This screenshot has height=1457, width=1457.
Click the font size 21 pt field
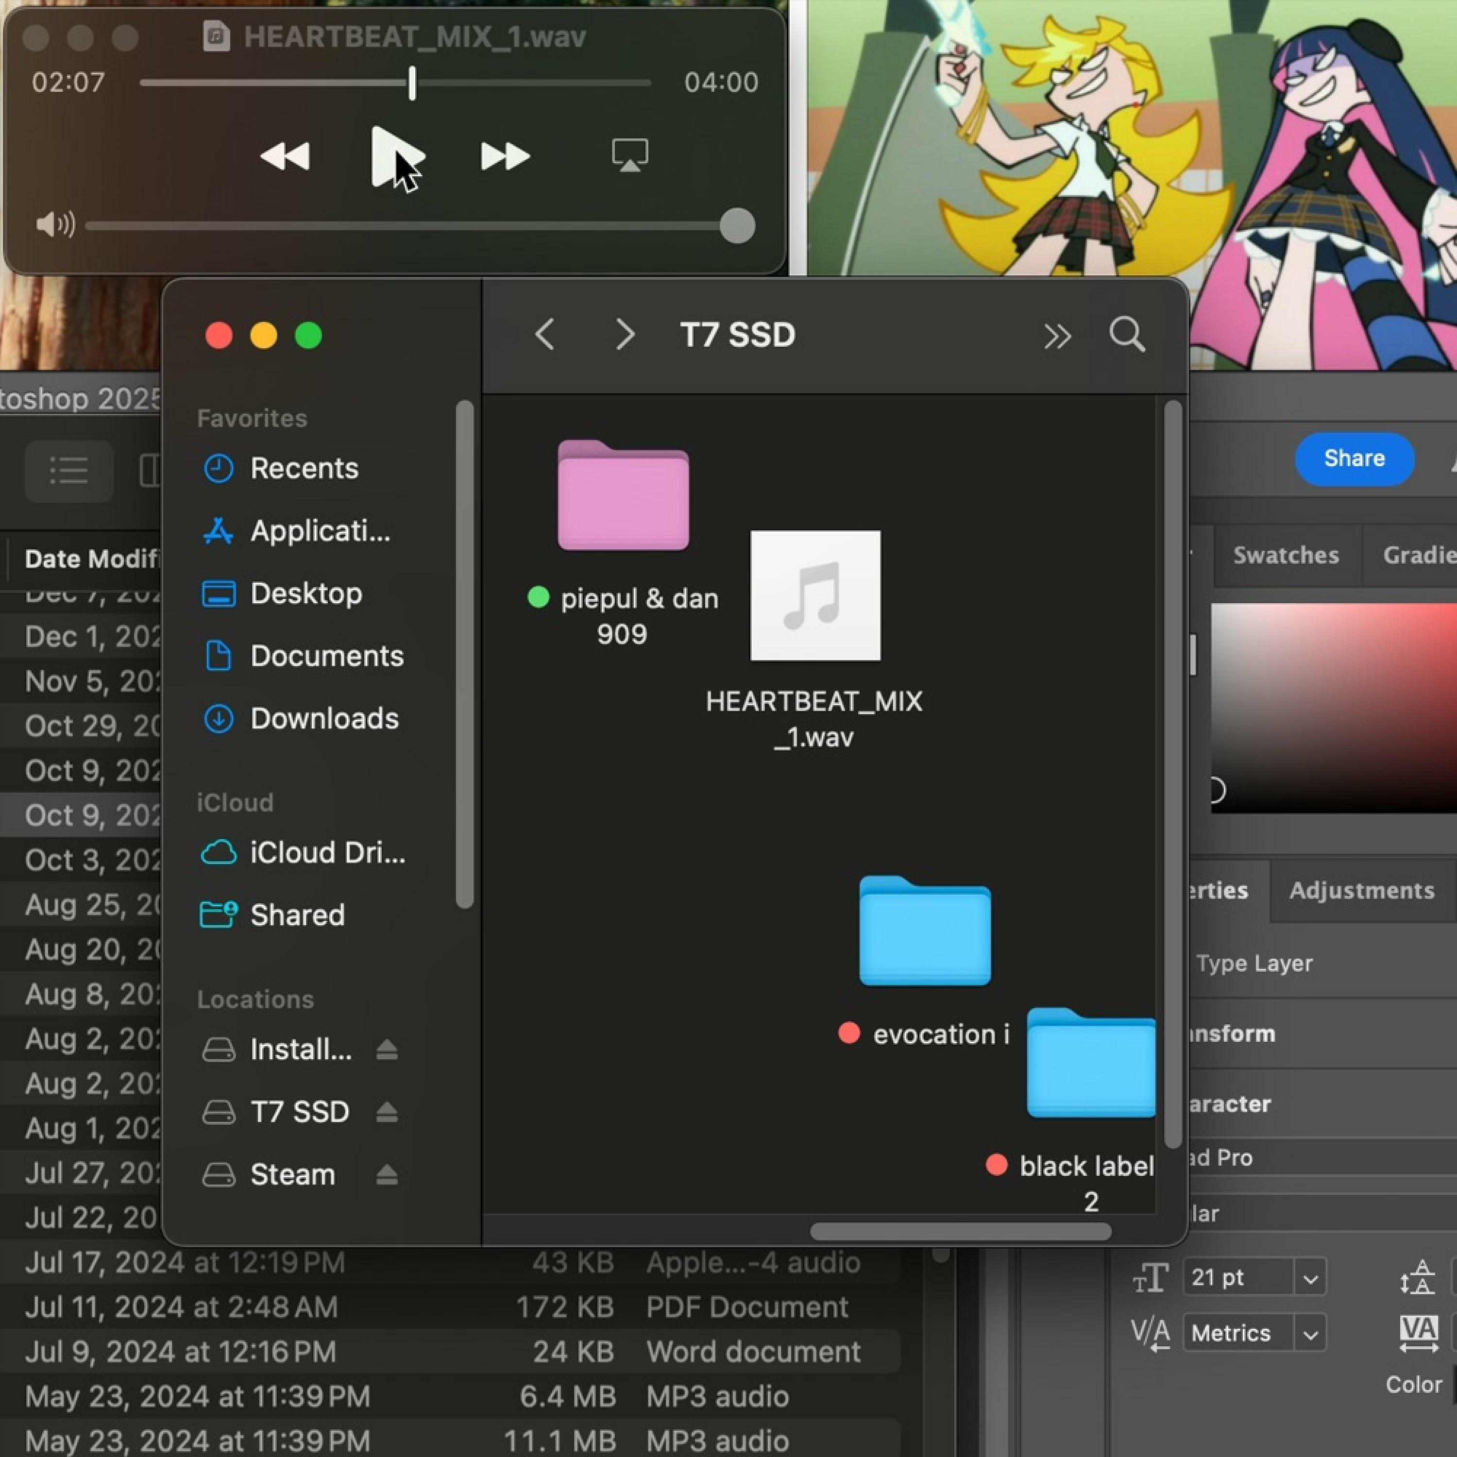(x=1238, y=1277)
